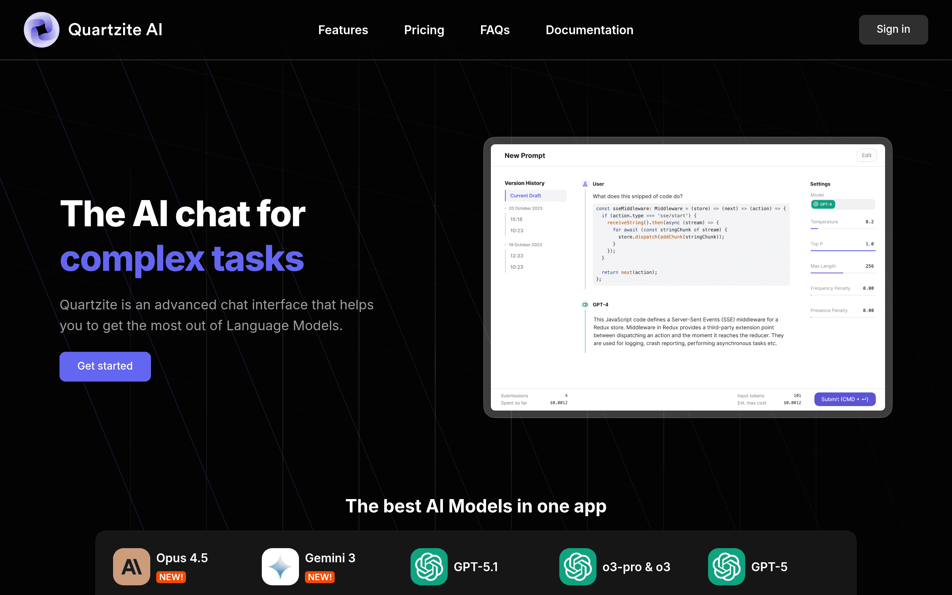Screen dimensions: 952x595
Task: Click the Temperature value 0.2
Action: [x=869, y=222]
